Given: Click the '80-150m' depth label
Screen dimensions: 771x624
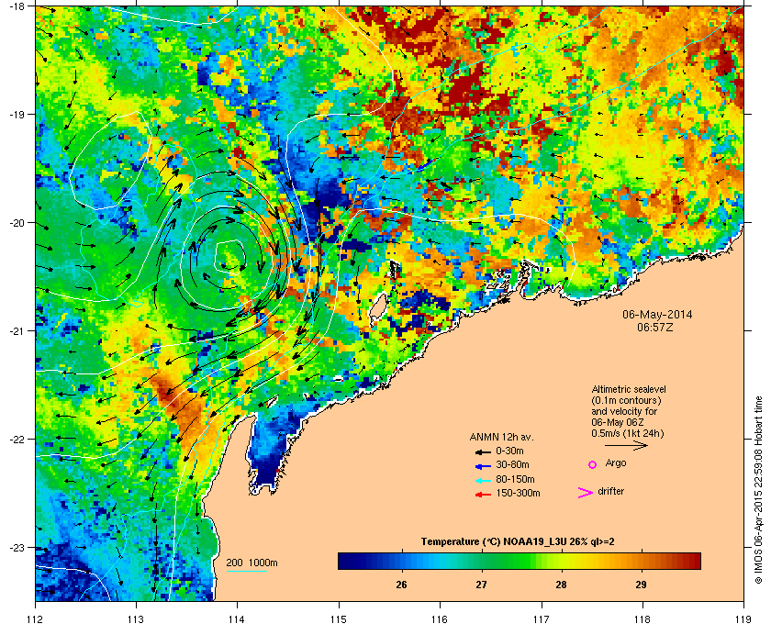Looking at the screenshot, I should click(515, 479).
